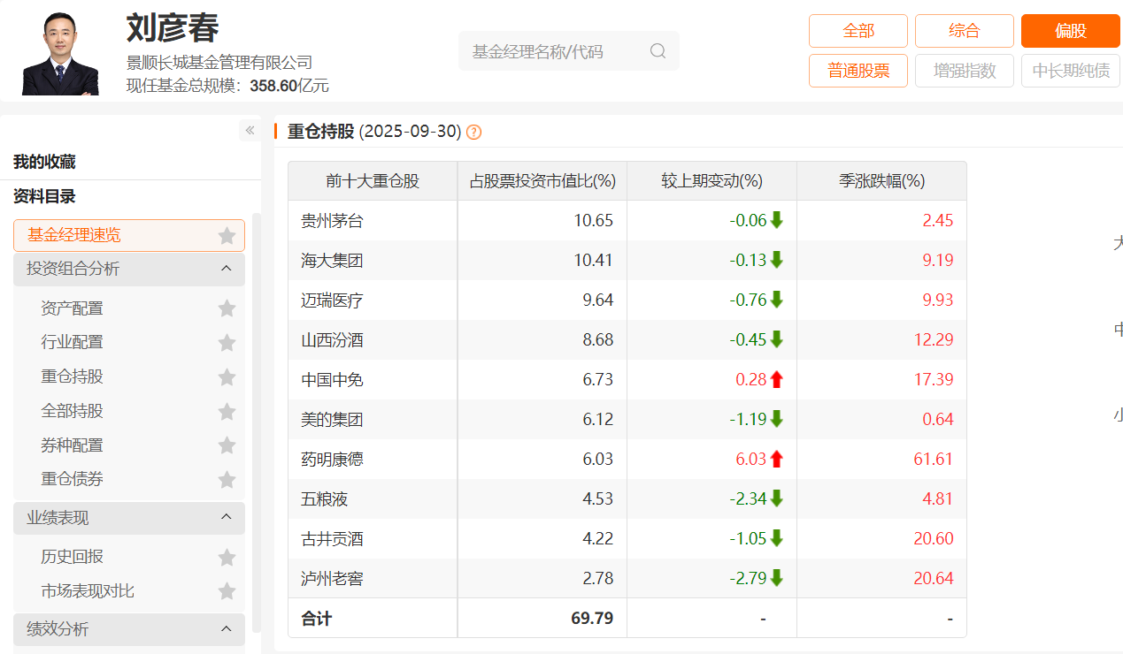Click the search magnifier icon
This screenshot has height=654, width=1123.
[x=658, y=51]
